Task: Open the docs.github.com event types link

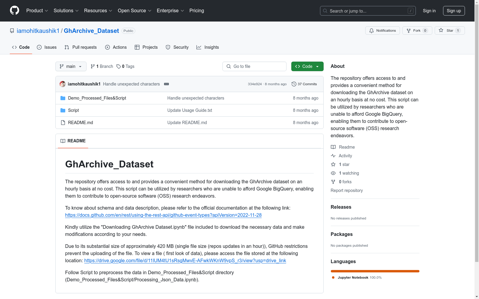Action: [163, 215]
